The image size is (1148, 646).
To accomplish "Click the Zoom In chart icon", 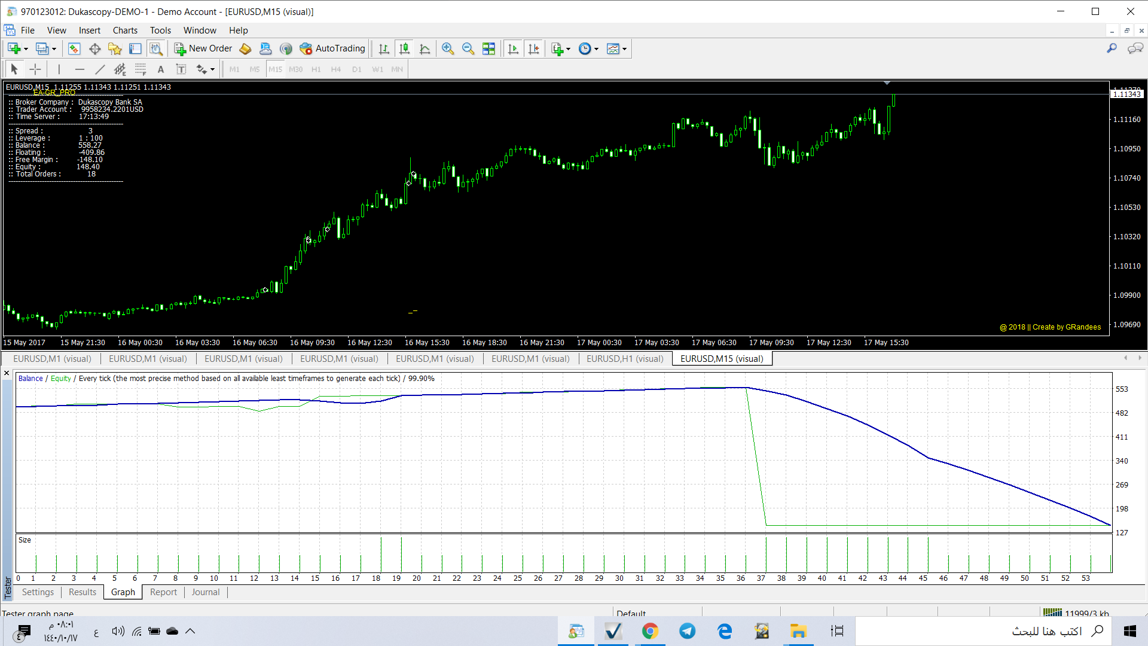I will click(447, 49).
